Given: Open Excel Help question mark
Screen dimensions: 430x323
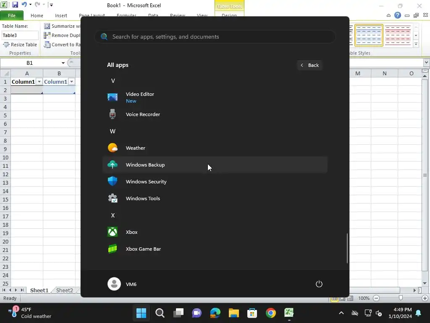Looking at the screenshot, I should click(x=397, y=16).
